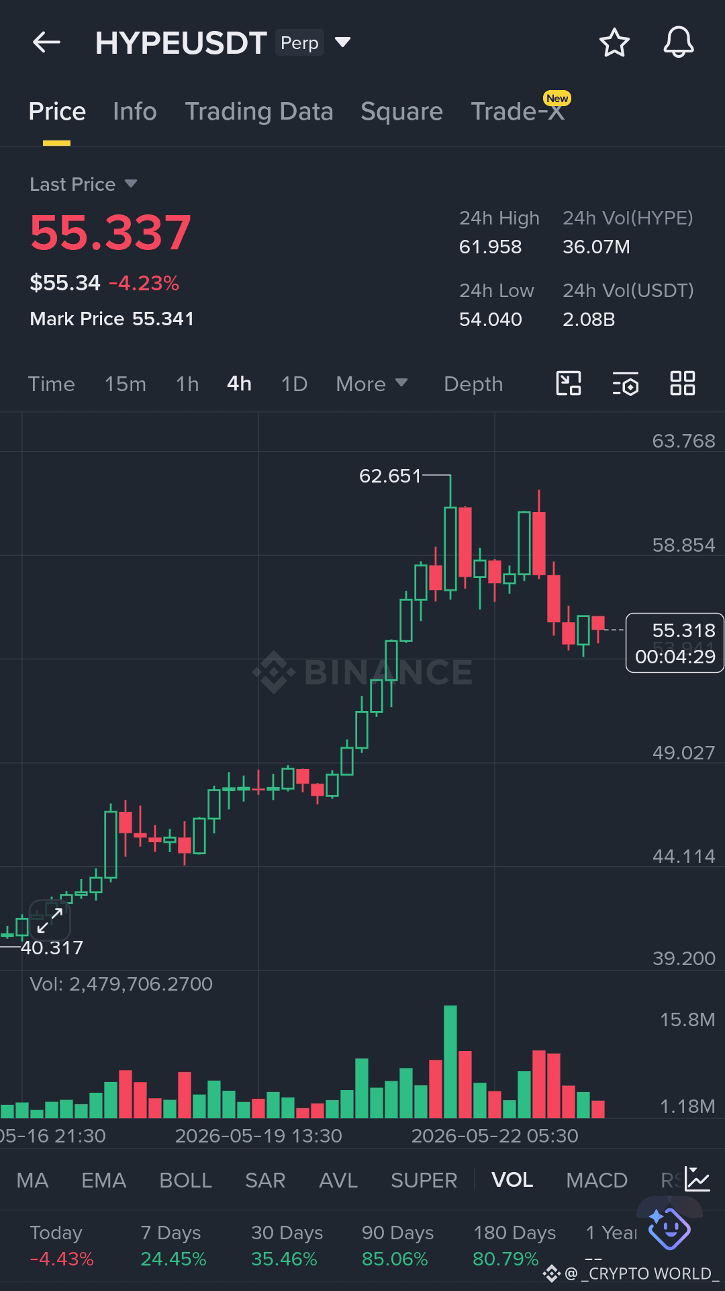Toggle the SAR indicator

click(x=265, y=1180)
